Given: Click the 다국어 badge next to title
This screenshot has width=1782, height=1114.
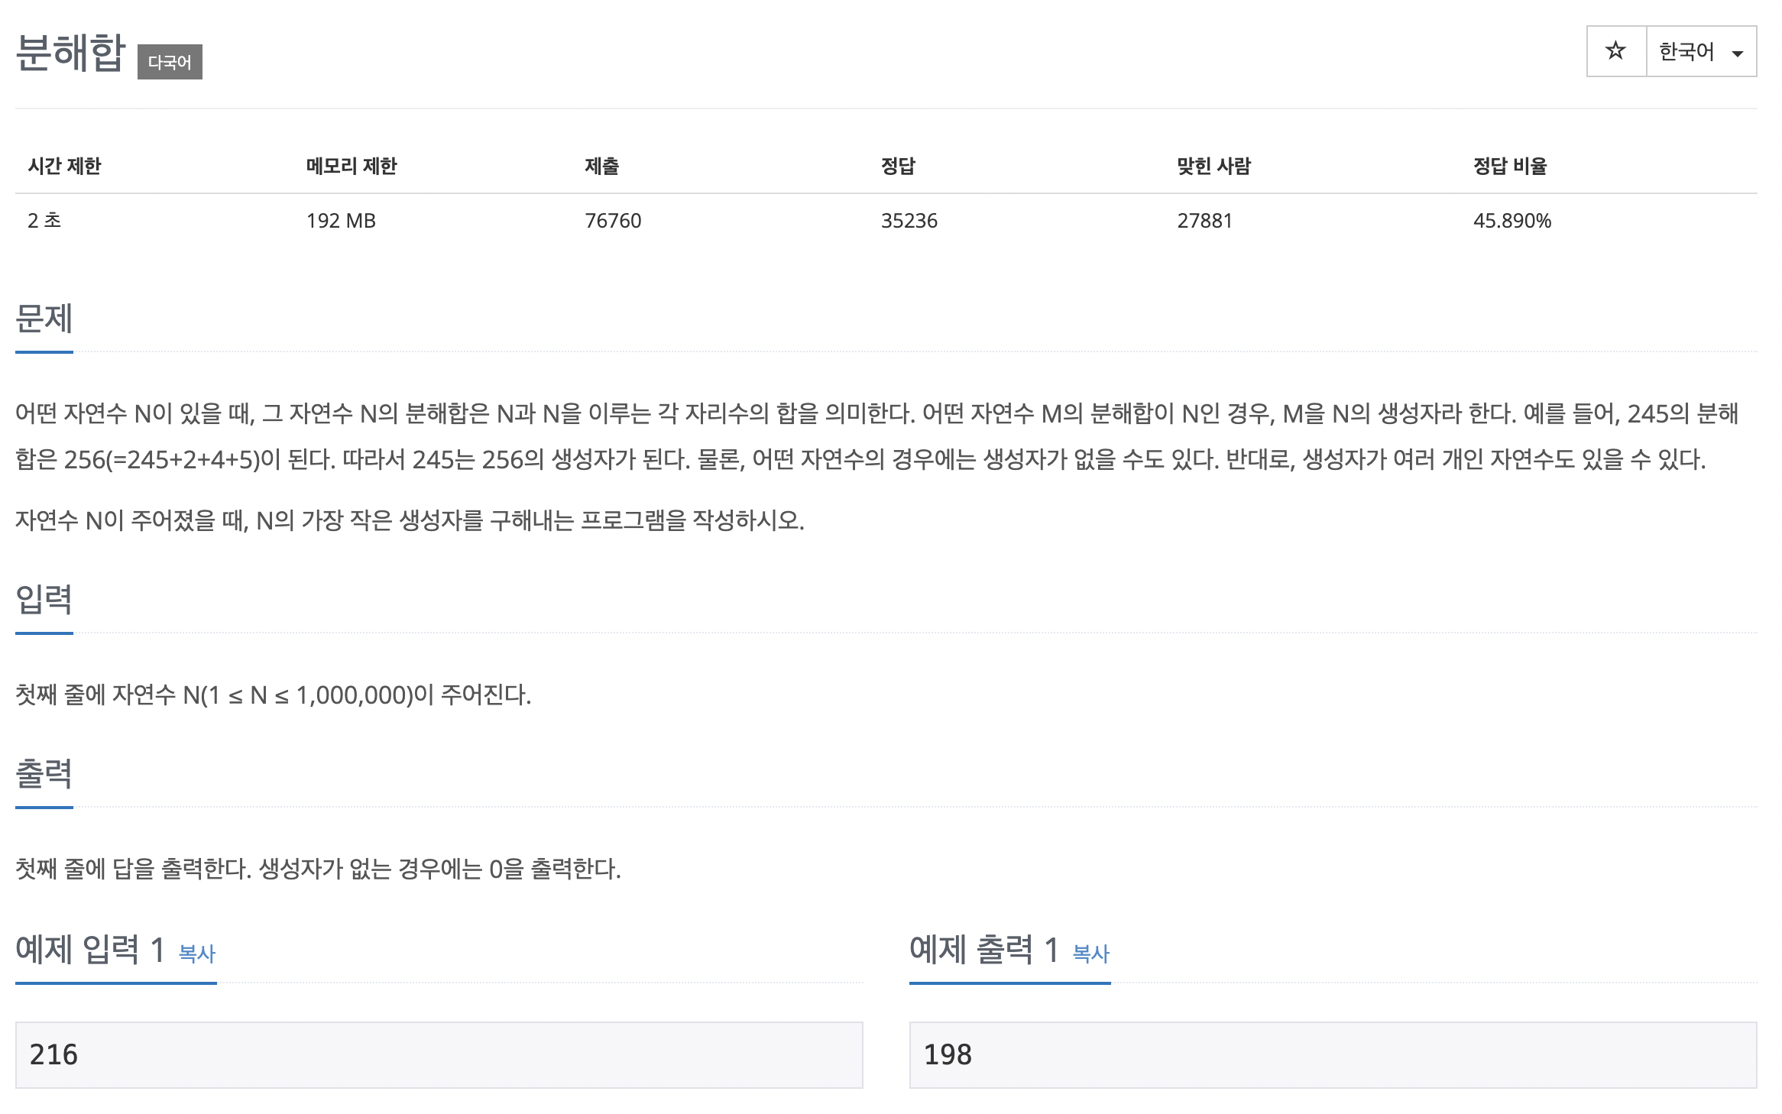Looking at the screenshot, I should [x=170, y=62].
